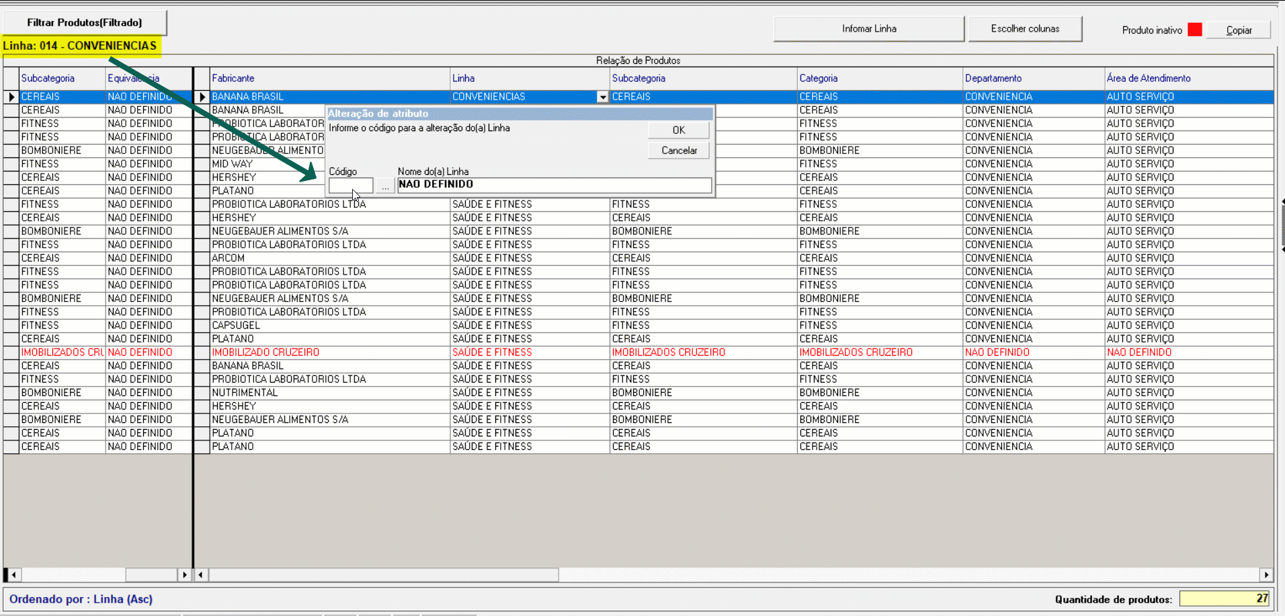Click the right scroll arrow of the main product grid
Screen dimensions: 1285x616
(1266, 575)
